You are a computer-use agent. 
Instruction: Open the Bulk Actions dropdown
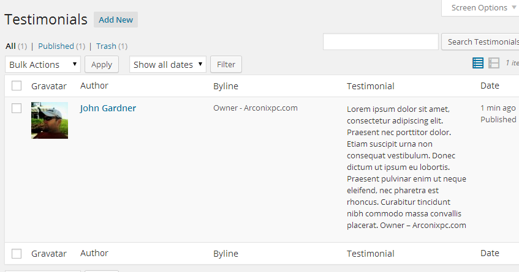point(43,64)
